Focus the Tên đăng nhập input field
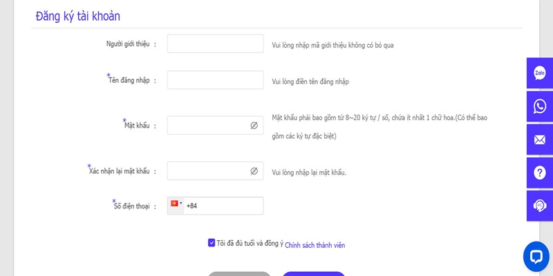This screenshot has height=276, width=553. [x=215, y=80]
